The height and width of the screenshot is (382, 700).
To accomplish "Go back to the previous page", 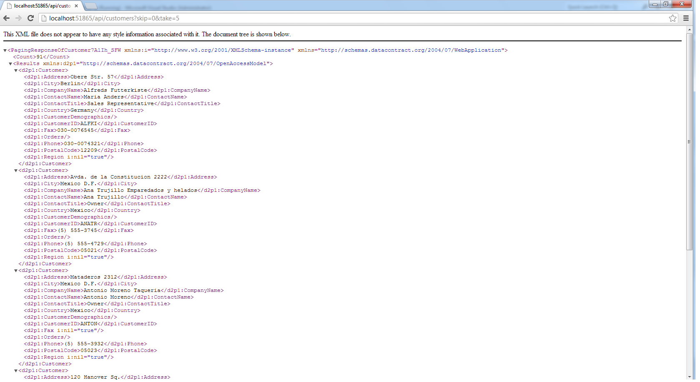I will click(6, 18).
